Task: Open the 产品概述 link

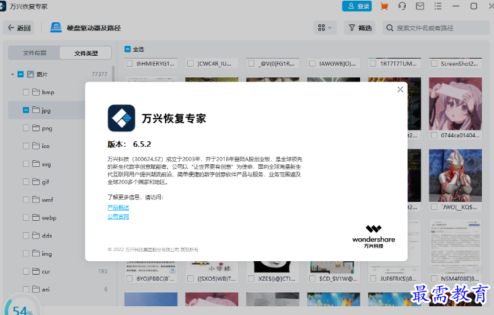Action: (118, 207)
